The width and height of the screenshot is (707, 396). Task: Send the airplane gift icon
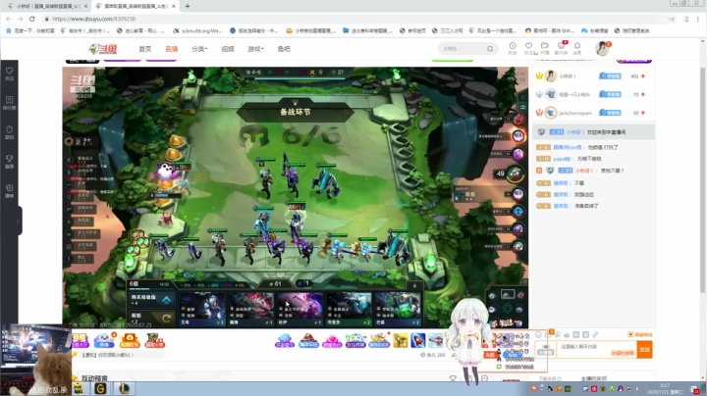coord(436,341)
